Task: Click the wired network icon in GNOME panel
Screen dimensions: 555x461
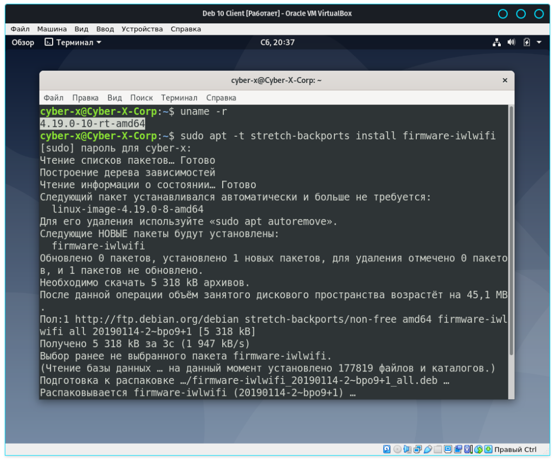Action: 496,42
